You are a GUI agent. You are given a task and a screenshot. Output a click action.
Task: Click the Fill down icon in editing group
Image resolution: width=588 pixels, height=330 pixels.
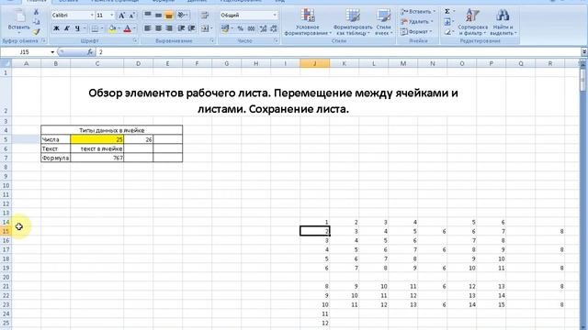click(447, 22)
